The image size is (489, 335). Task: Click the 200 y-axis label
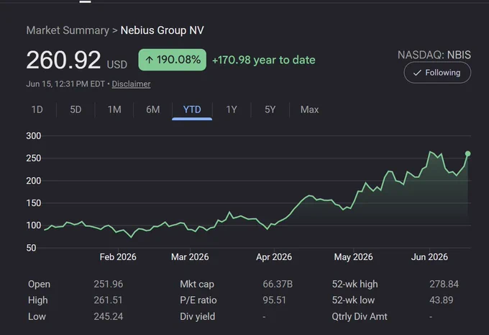pos(34,181)
